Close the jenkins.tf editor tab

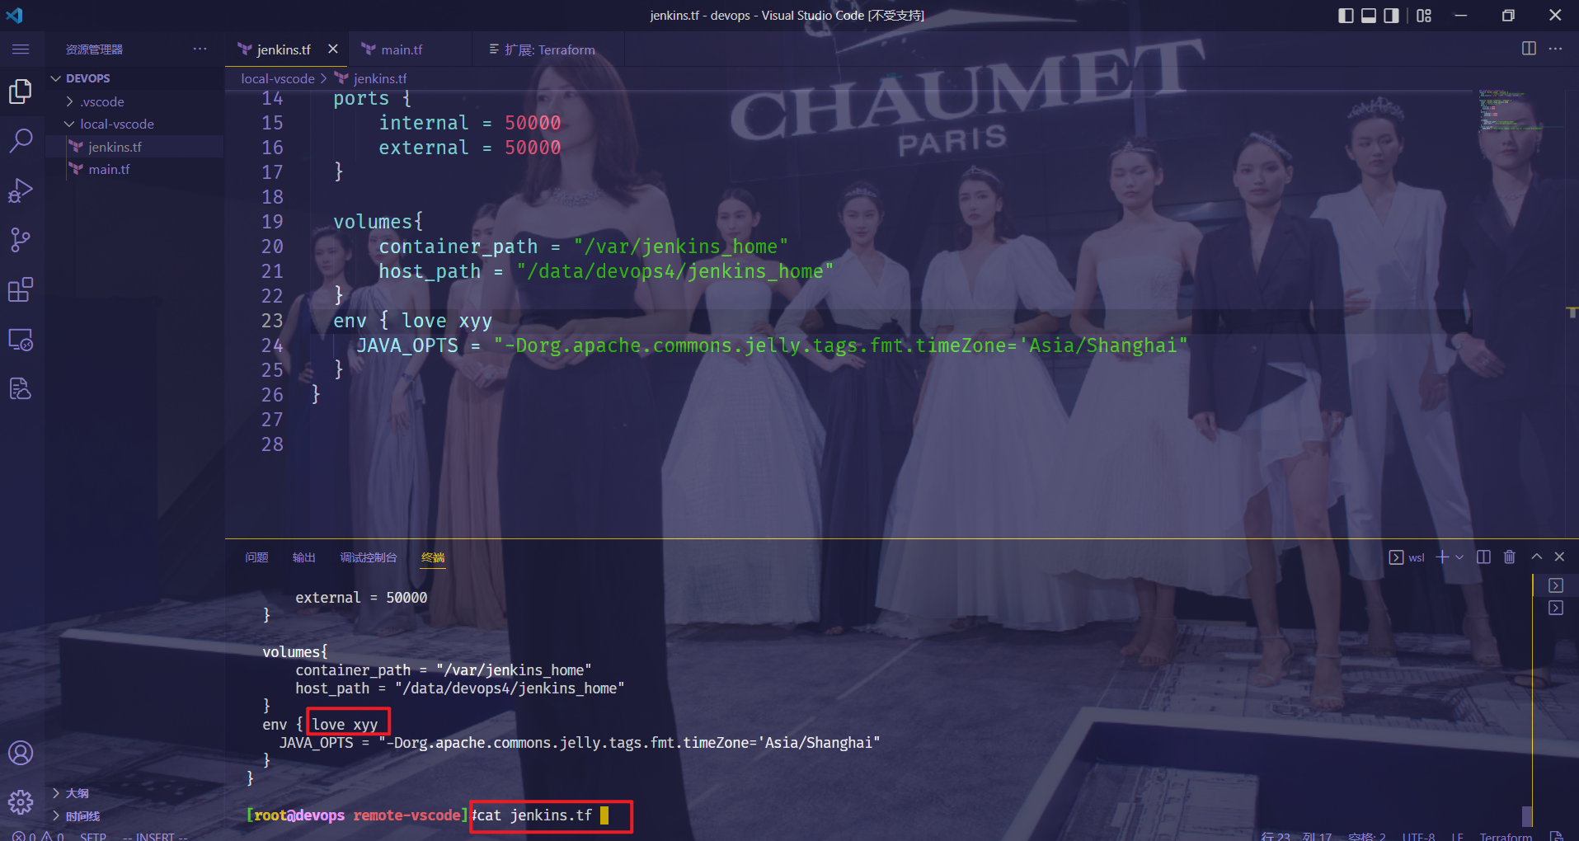point(333,49)
